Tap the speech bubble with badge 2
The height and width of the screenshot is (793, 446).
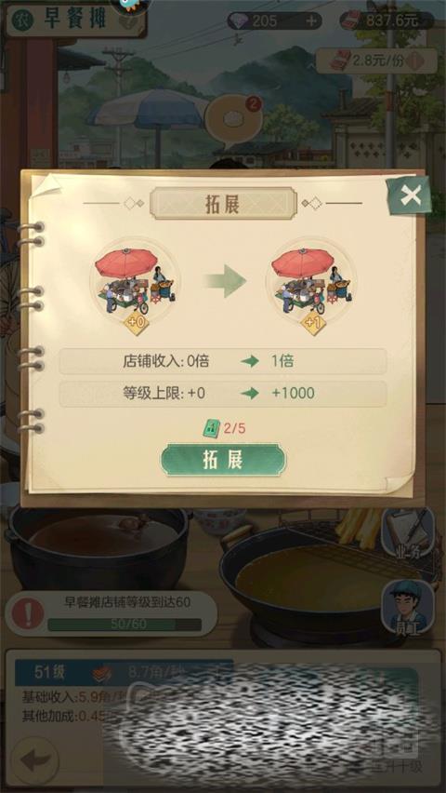pos(233,120)
